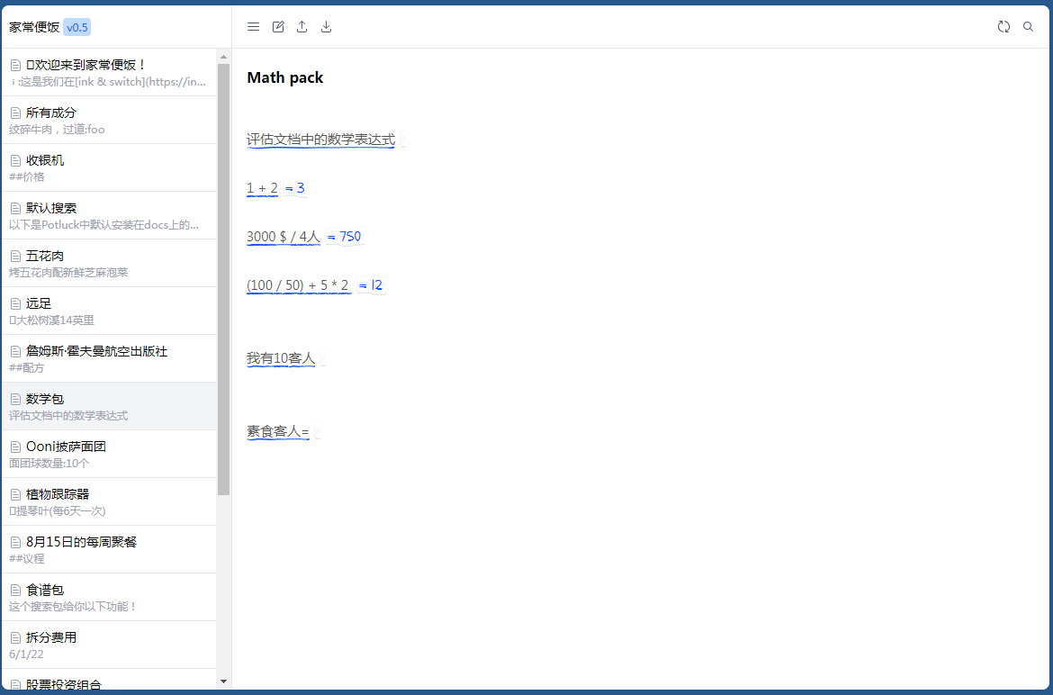Click the document icon beside 食谱包
The height and width of the screenshot is (695, 1053).
tap(15, 590)
